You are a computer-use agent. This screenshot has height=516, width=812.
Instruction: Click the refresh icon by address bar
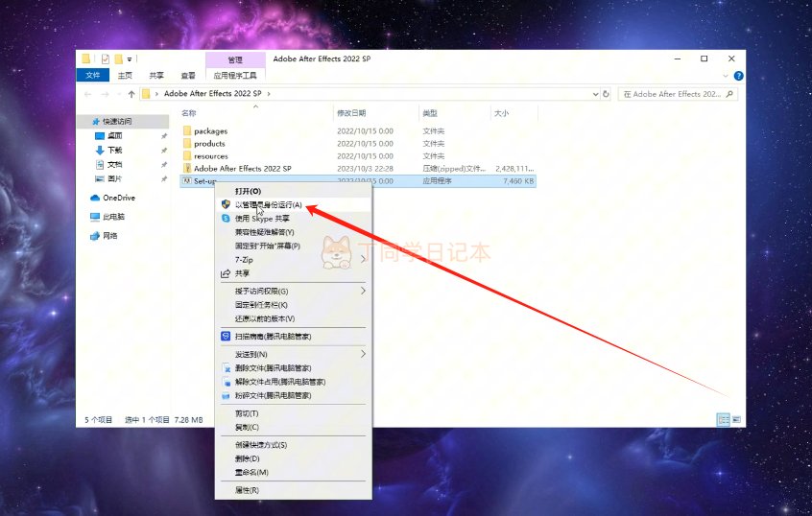(x=606, y=94)
